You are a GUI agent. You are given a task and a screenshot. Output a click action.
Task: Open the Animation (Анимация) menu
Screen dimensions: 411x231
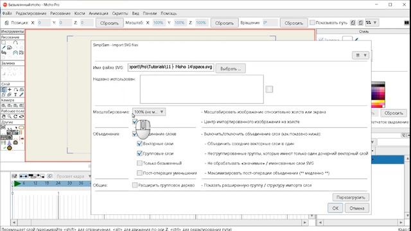click(98, 13)
